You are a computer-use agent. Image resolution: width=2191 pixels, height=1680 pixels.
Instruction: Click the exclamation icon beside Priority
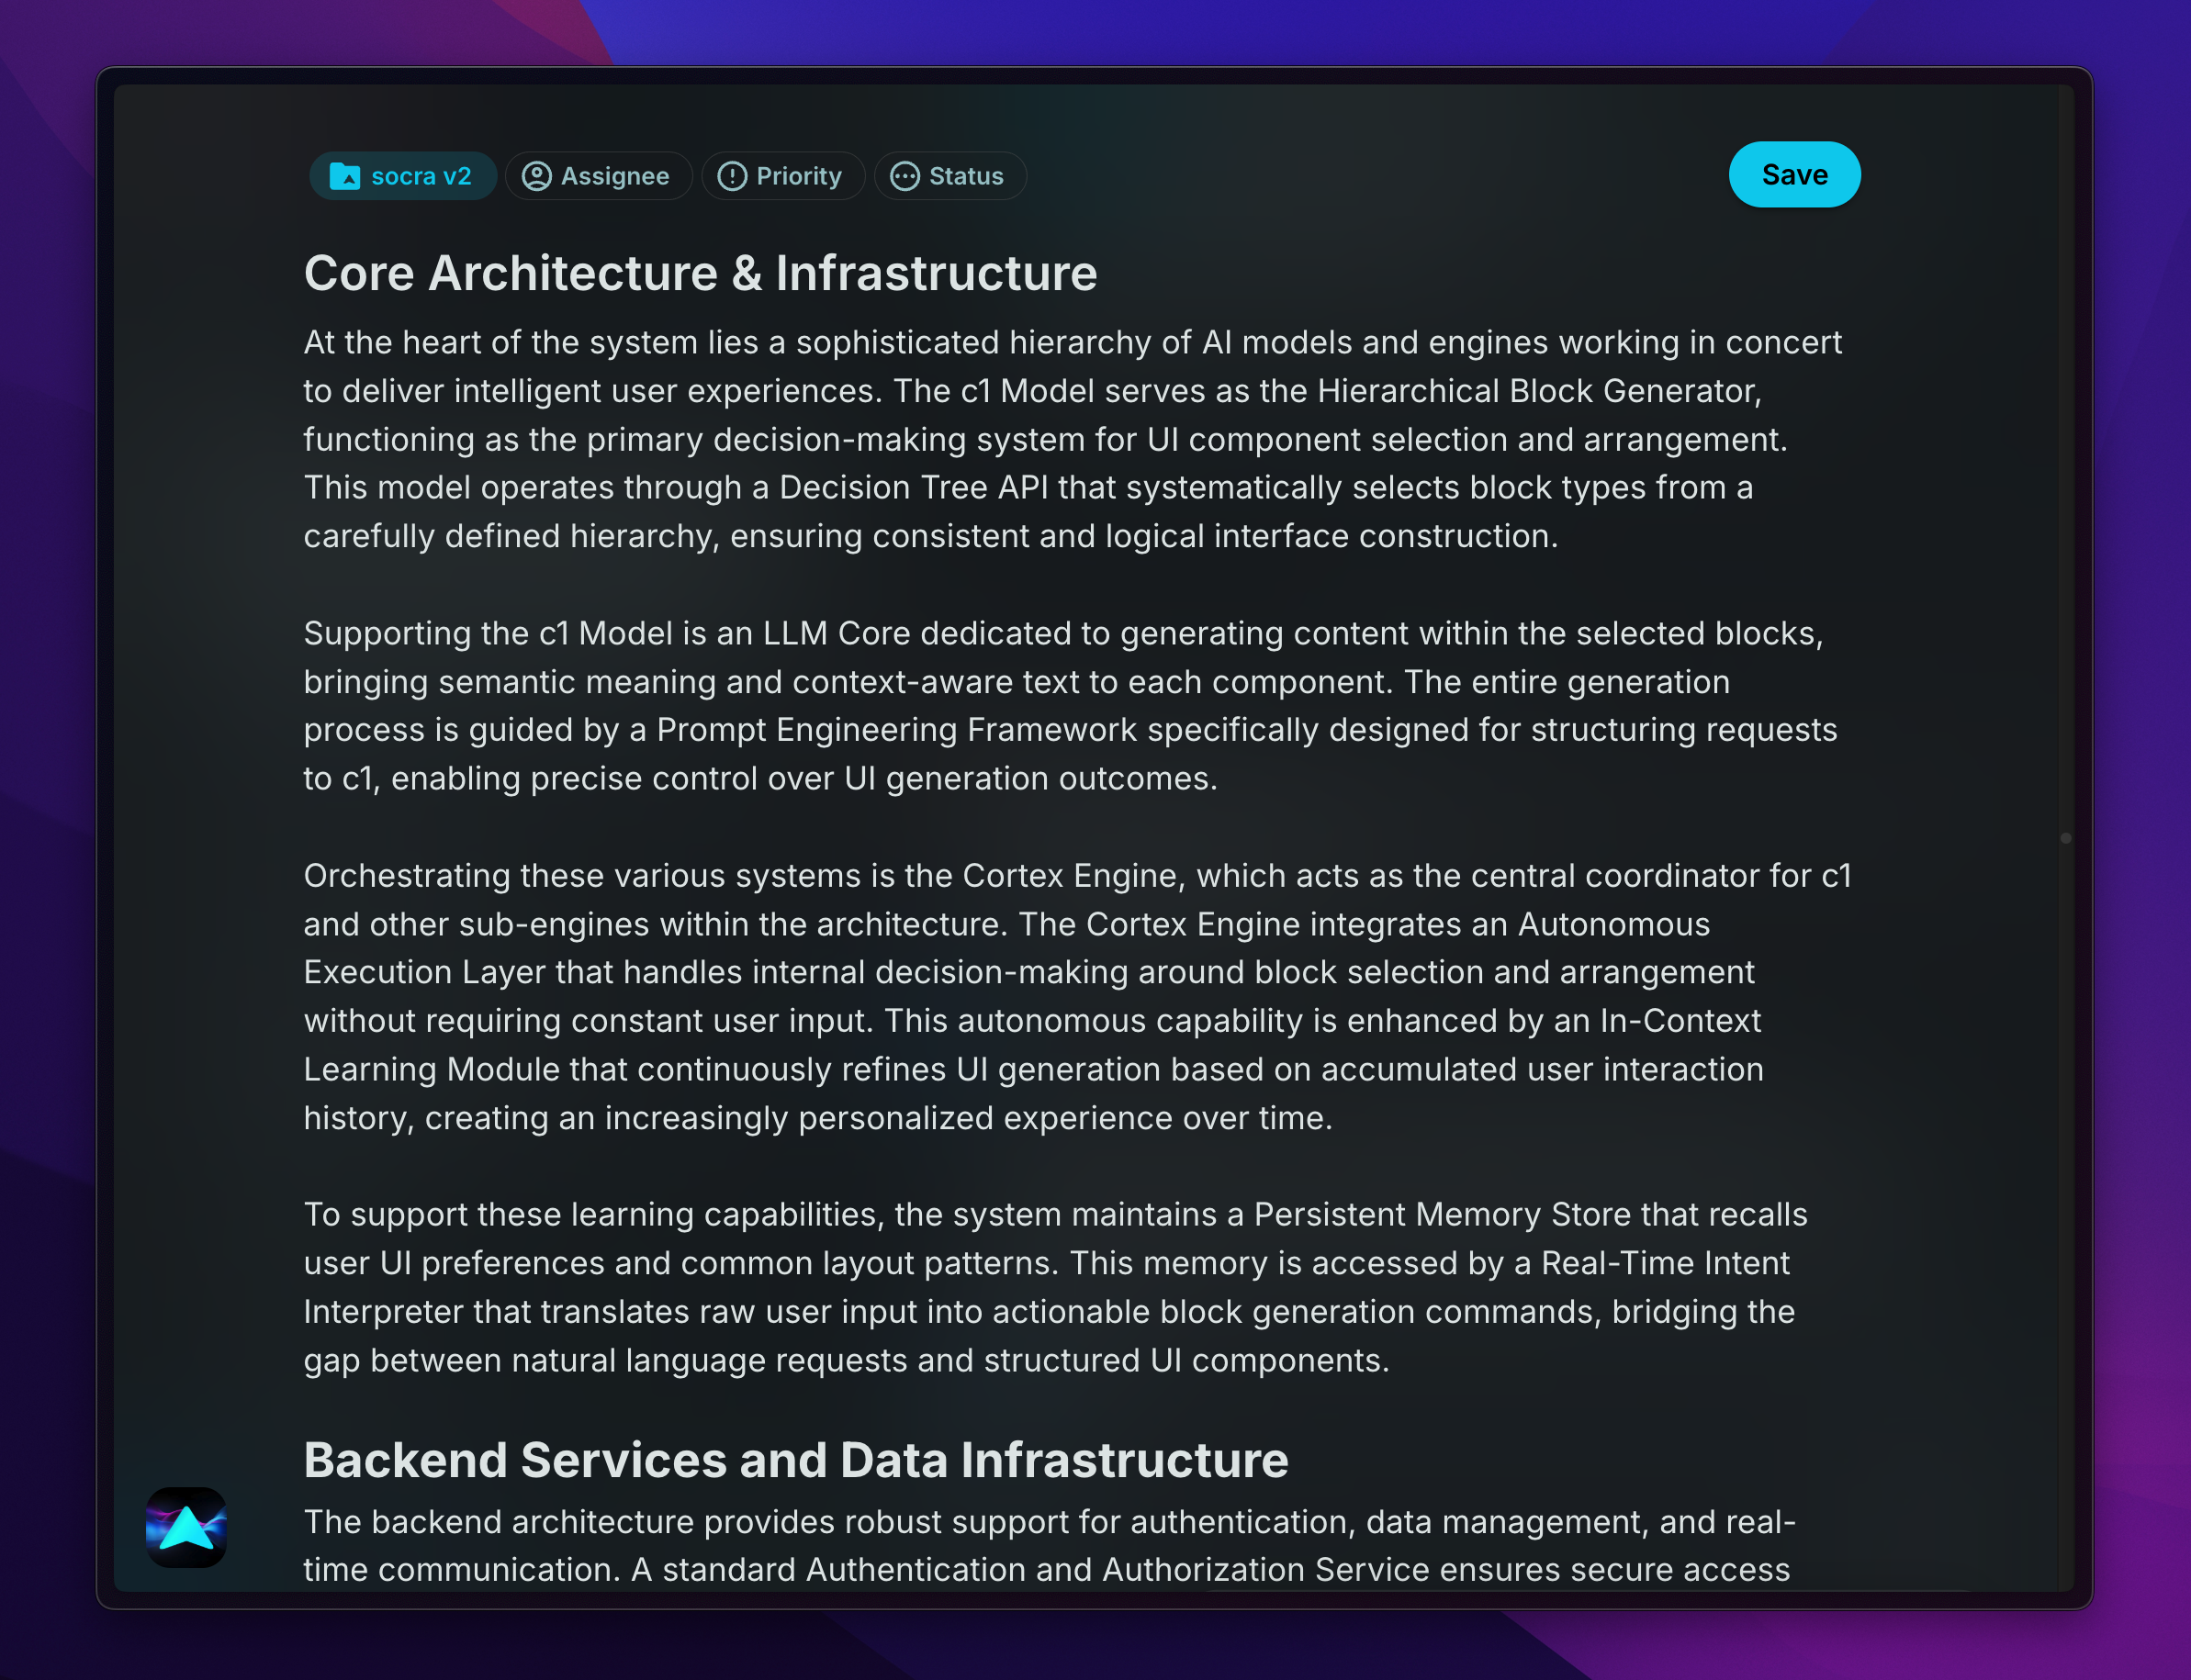tap(732, 176)
